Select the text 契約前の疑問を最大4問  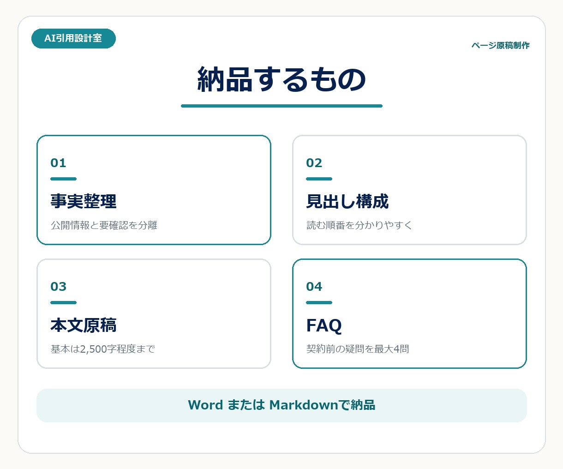pyautogui.click(x=358, y=349)
